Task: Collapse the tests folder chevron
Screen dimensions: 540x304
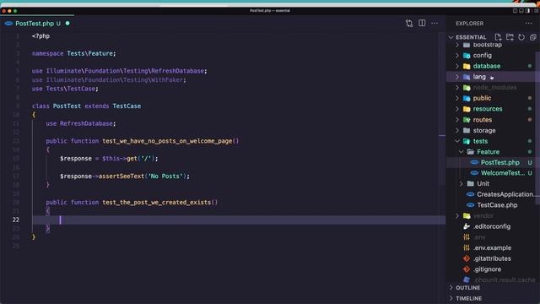Action: point(457,141)
